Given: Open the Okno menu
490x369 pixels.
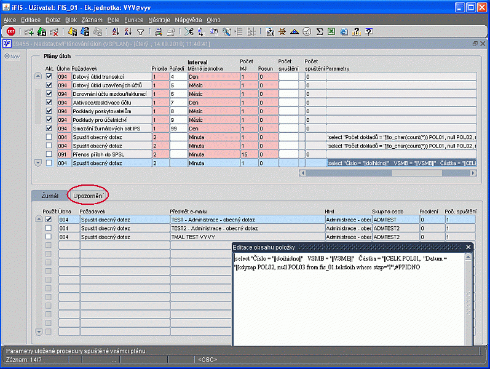Looking at the screenshot, I should [x=213, y=20].
